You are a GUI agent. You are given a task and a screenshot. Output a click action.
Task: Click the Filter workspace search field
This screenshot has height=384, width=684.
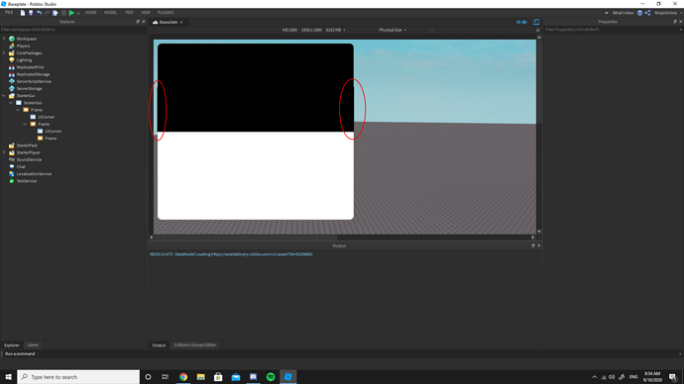pyautogui.click(x=73, y=30)
